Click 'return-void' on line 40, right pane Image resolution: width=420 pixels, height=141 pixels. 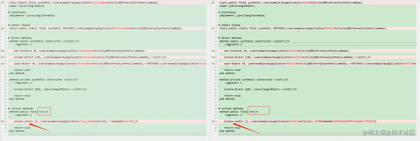(232, 128)
